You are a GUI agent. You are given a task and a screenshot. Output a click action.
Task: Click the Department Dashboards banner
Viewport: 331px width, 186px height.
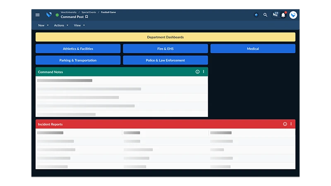[165, 37]
